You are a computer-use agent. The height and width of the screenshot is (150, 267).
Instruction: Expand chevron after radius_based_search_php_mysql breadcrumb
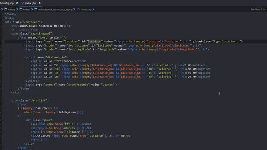[74, 9]
